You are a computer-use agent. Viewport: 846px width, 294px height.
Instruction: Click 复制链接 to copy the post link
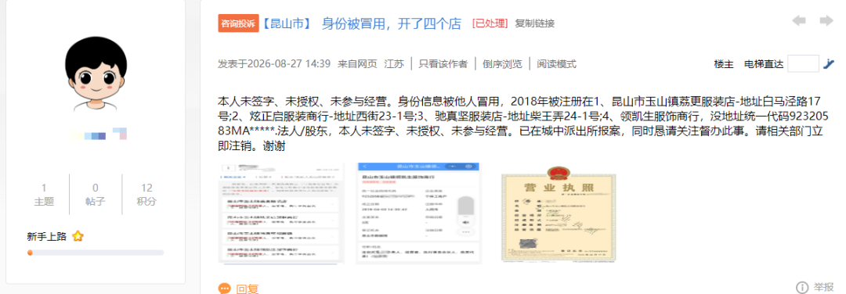pyautogui.click(x=535, y=23)
